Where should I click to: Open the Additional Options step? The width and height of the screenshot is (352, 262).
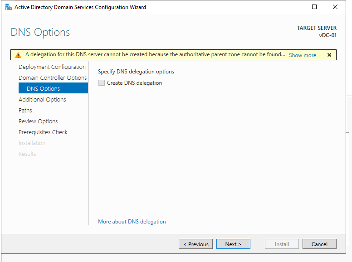coord(42,99)
